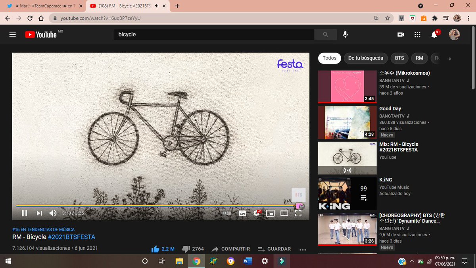This screenshot has height=268, width=476.
Task: Bookmark this page with the star
Action: [x=387, y=18]
